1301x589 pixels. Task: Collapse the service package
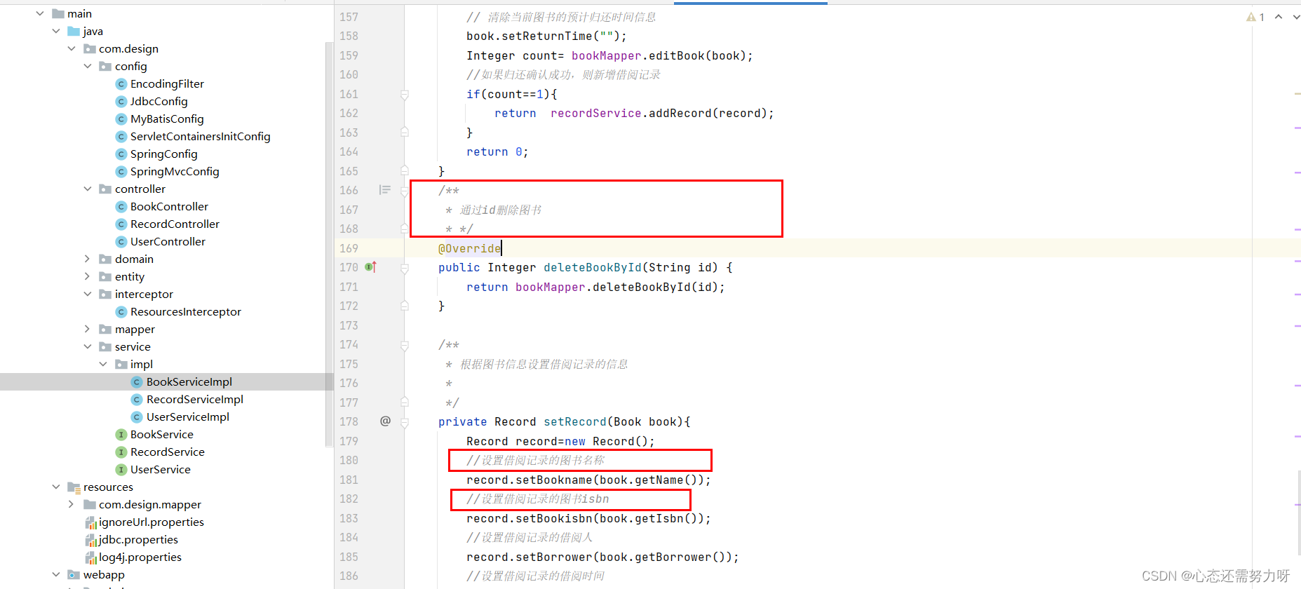pos(88,346)
